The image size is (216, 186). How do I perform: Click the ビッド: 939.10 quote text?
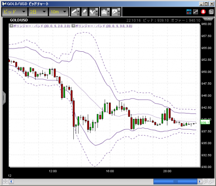coord(156,20)
